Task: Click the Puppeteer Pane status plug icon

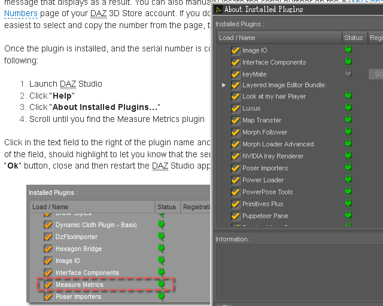Action: click(x=348, y=216)
